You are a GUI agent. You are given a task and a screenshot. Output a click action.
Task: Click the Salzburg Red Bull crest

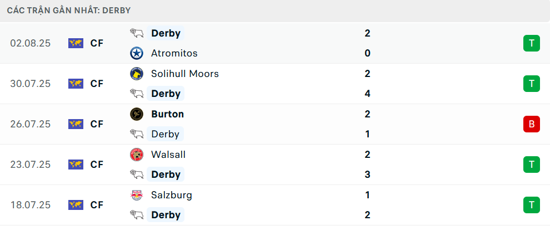[137, 195]
